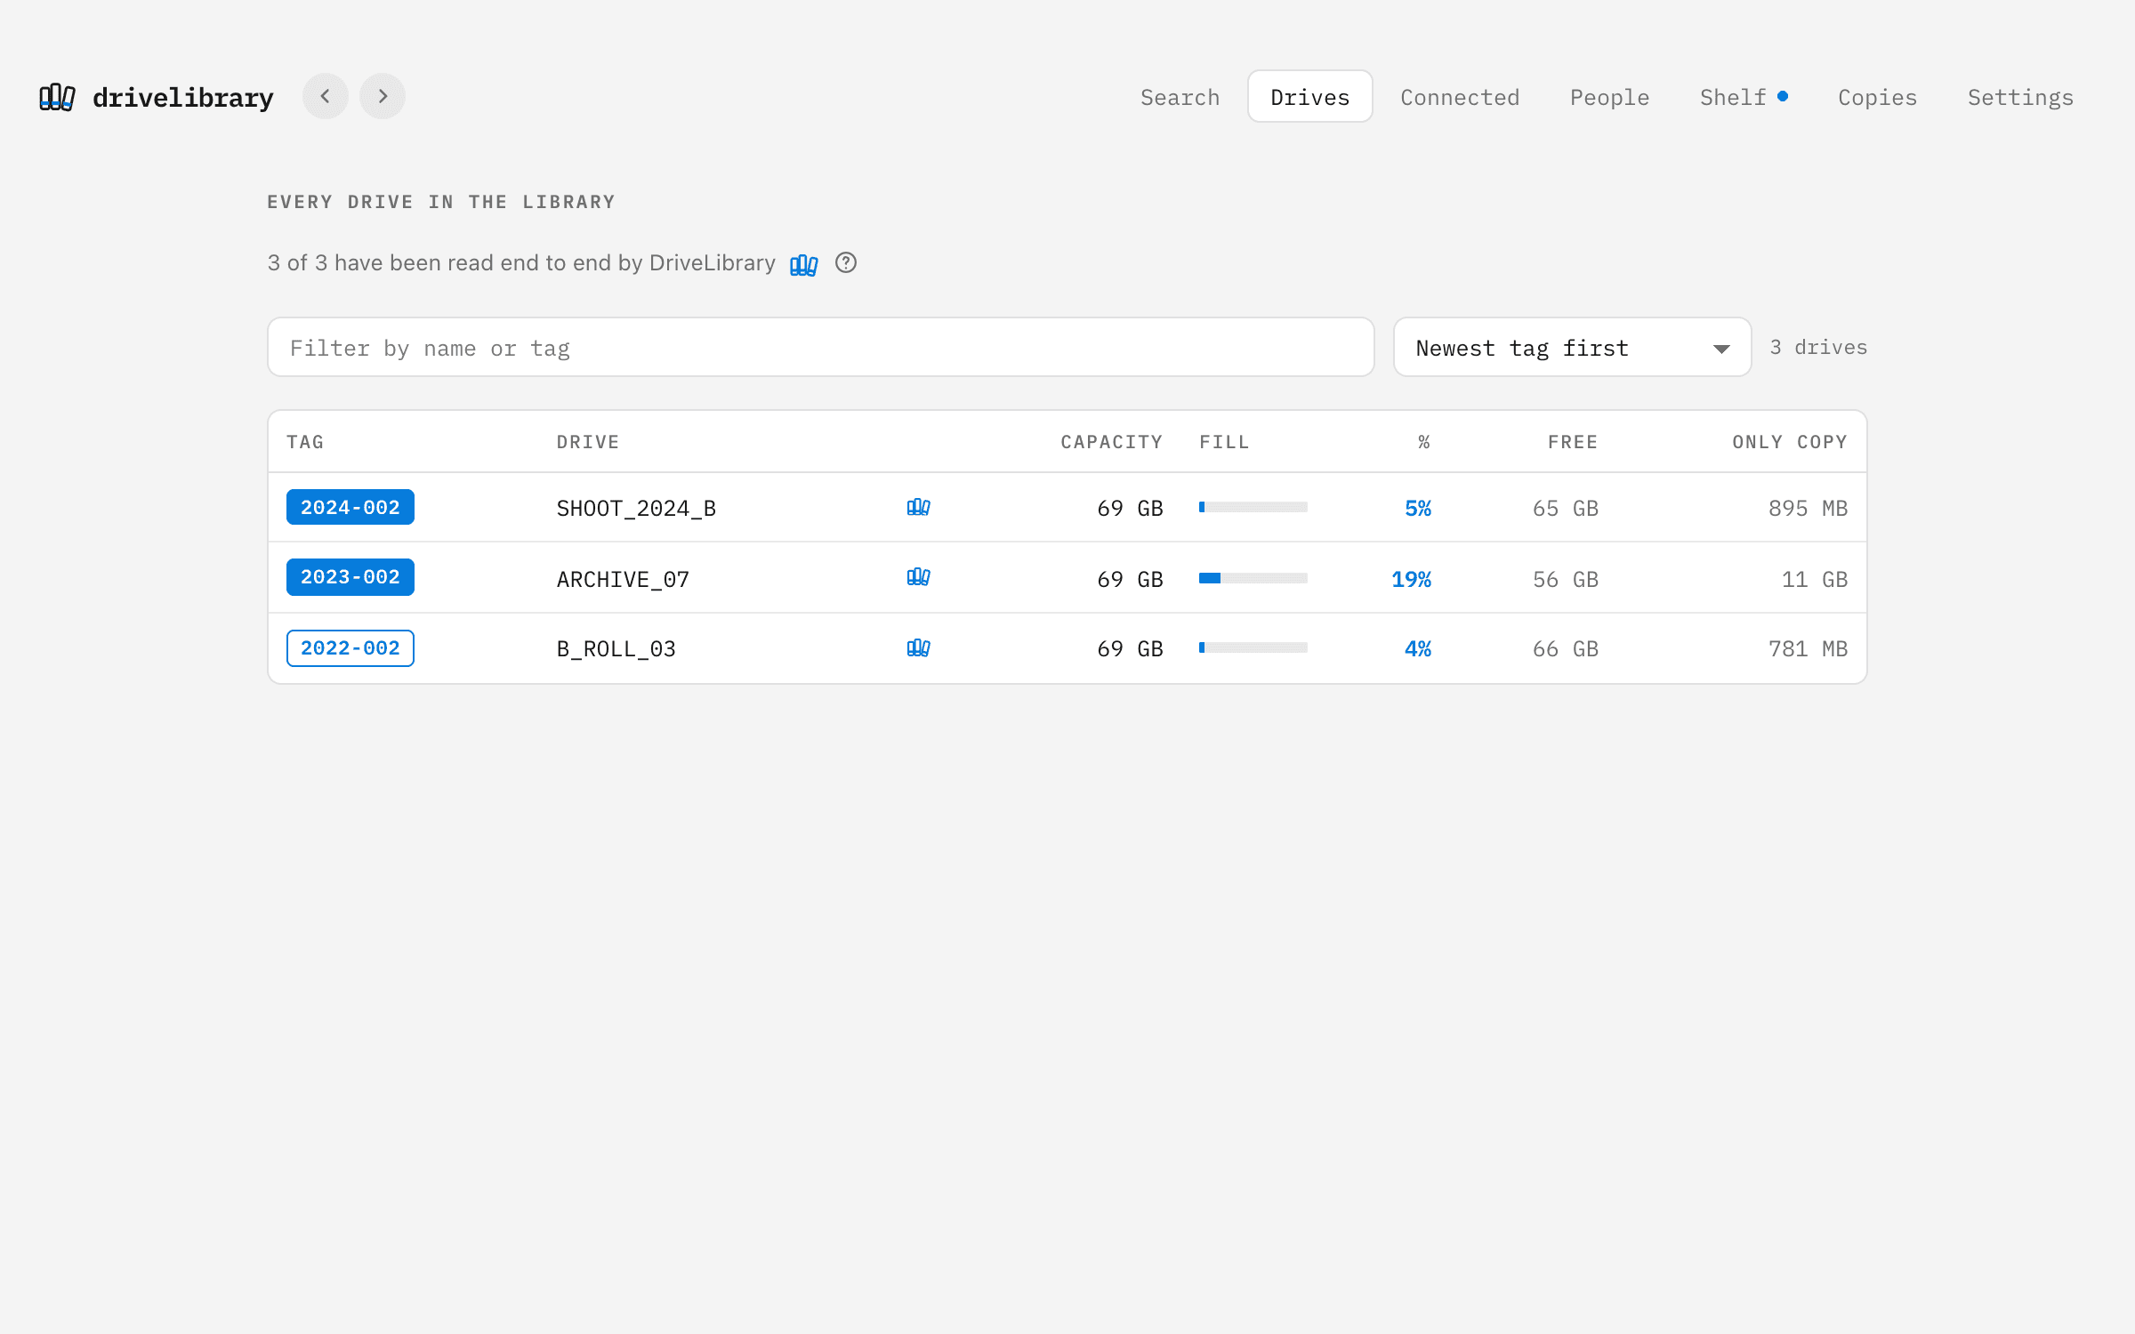Select the ARCHIVE_07 drive name
The image size is (2135, 1334).
[x=624, y=580]
